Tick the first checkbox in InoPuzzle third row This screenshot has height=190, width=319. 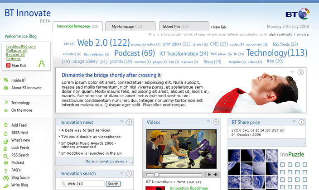pyautogui.click(x=282, y=180)
